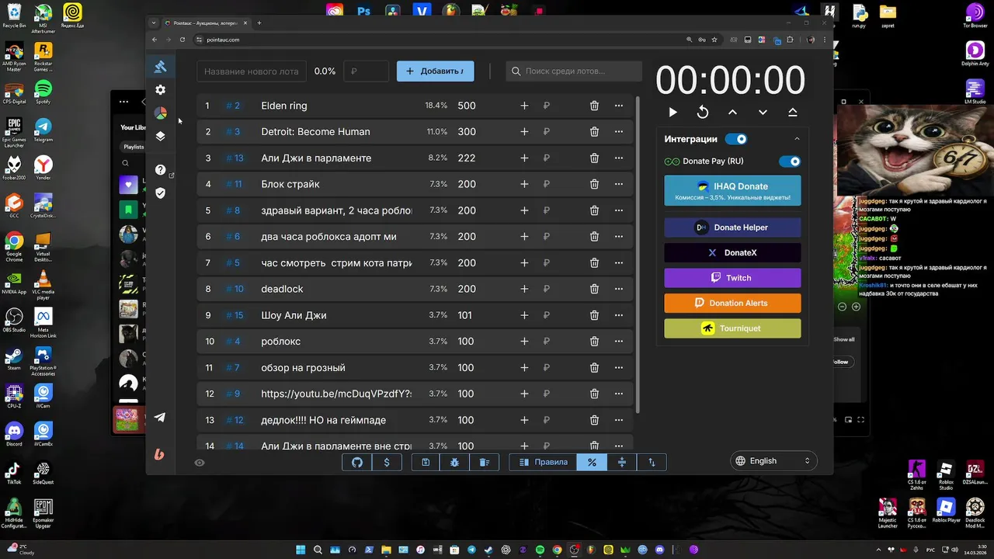Open Telegram link in Pointauc sidebar
Screen dimensions: 994x559
coord(159,418)
